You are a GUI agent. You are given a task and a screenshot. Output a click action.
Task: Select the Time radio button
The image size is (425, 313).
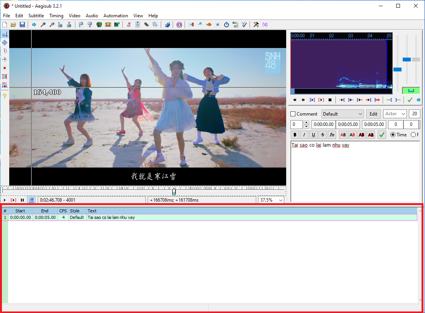393,135
